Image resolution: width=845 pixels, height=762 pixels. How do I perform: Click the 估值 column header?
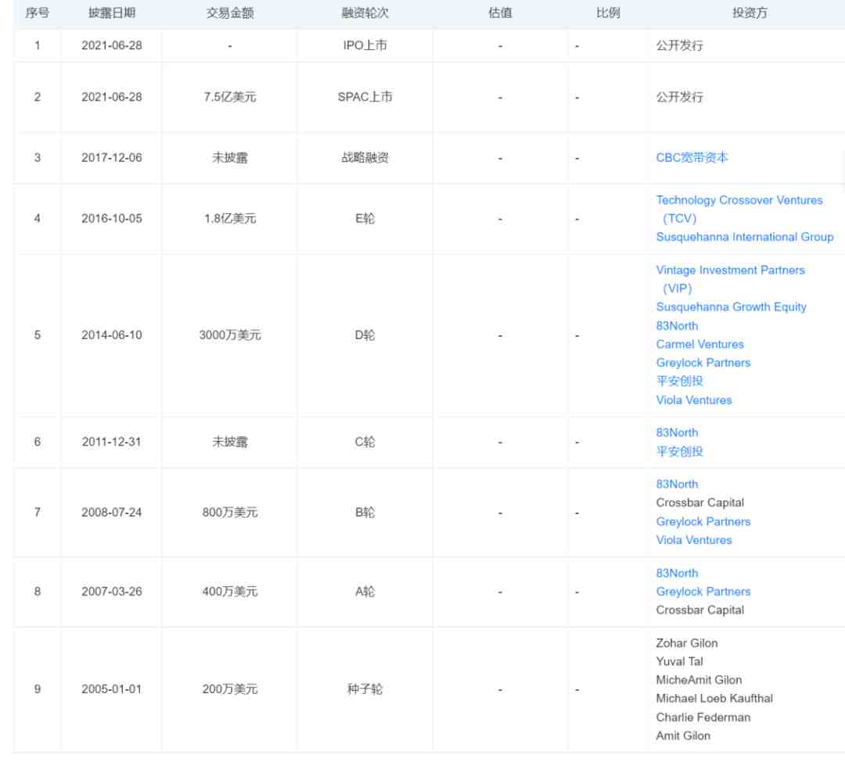pyautogui.click(x=500, y=13)
